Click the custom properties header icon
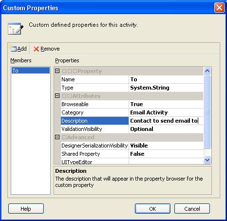 (x=16, y=28)
